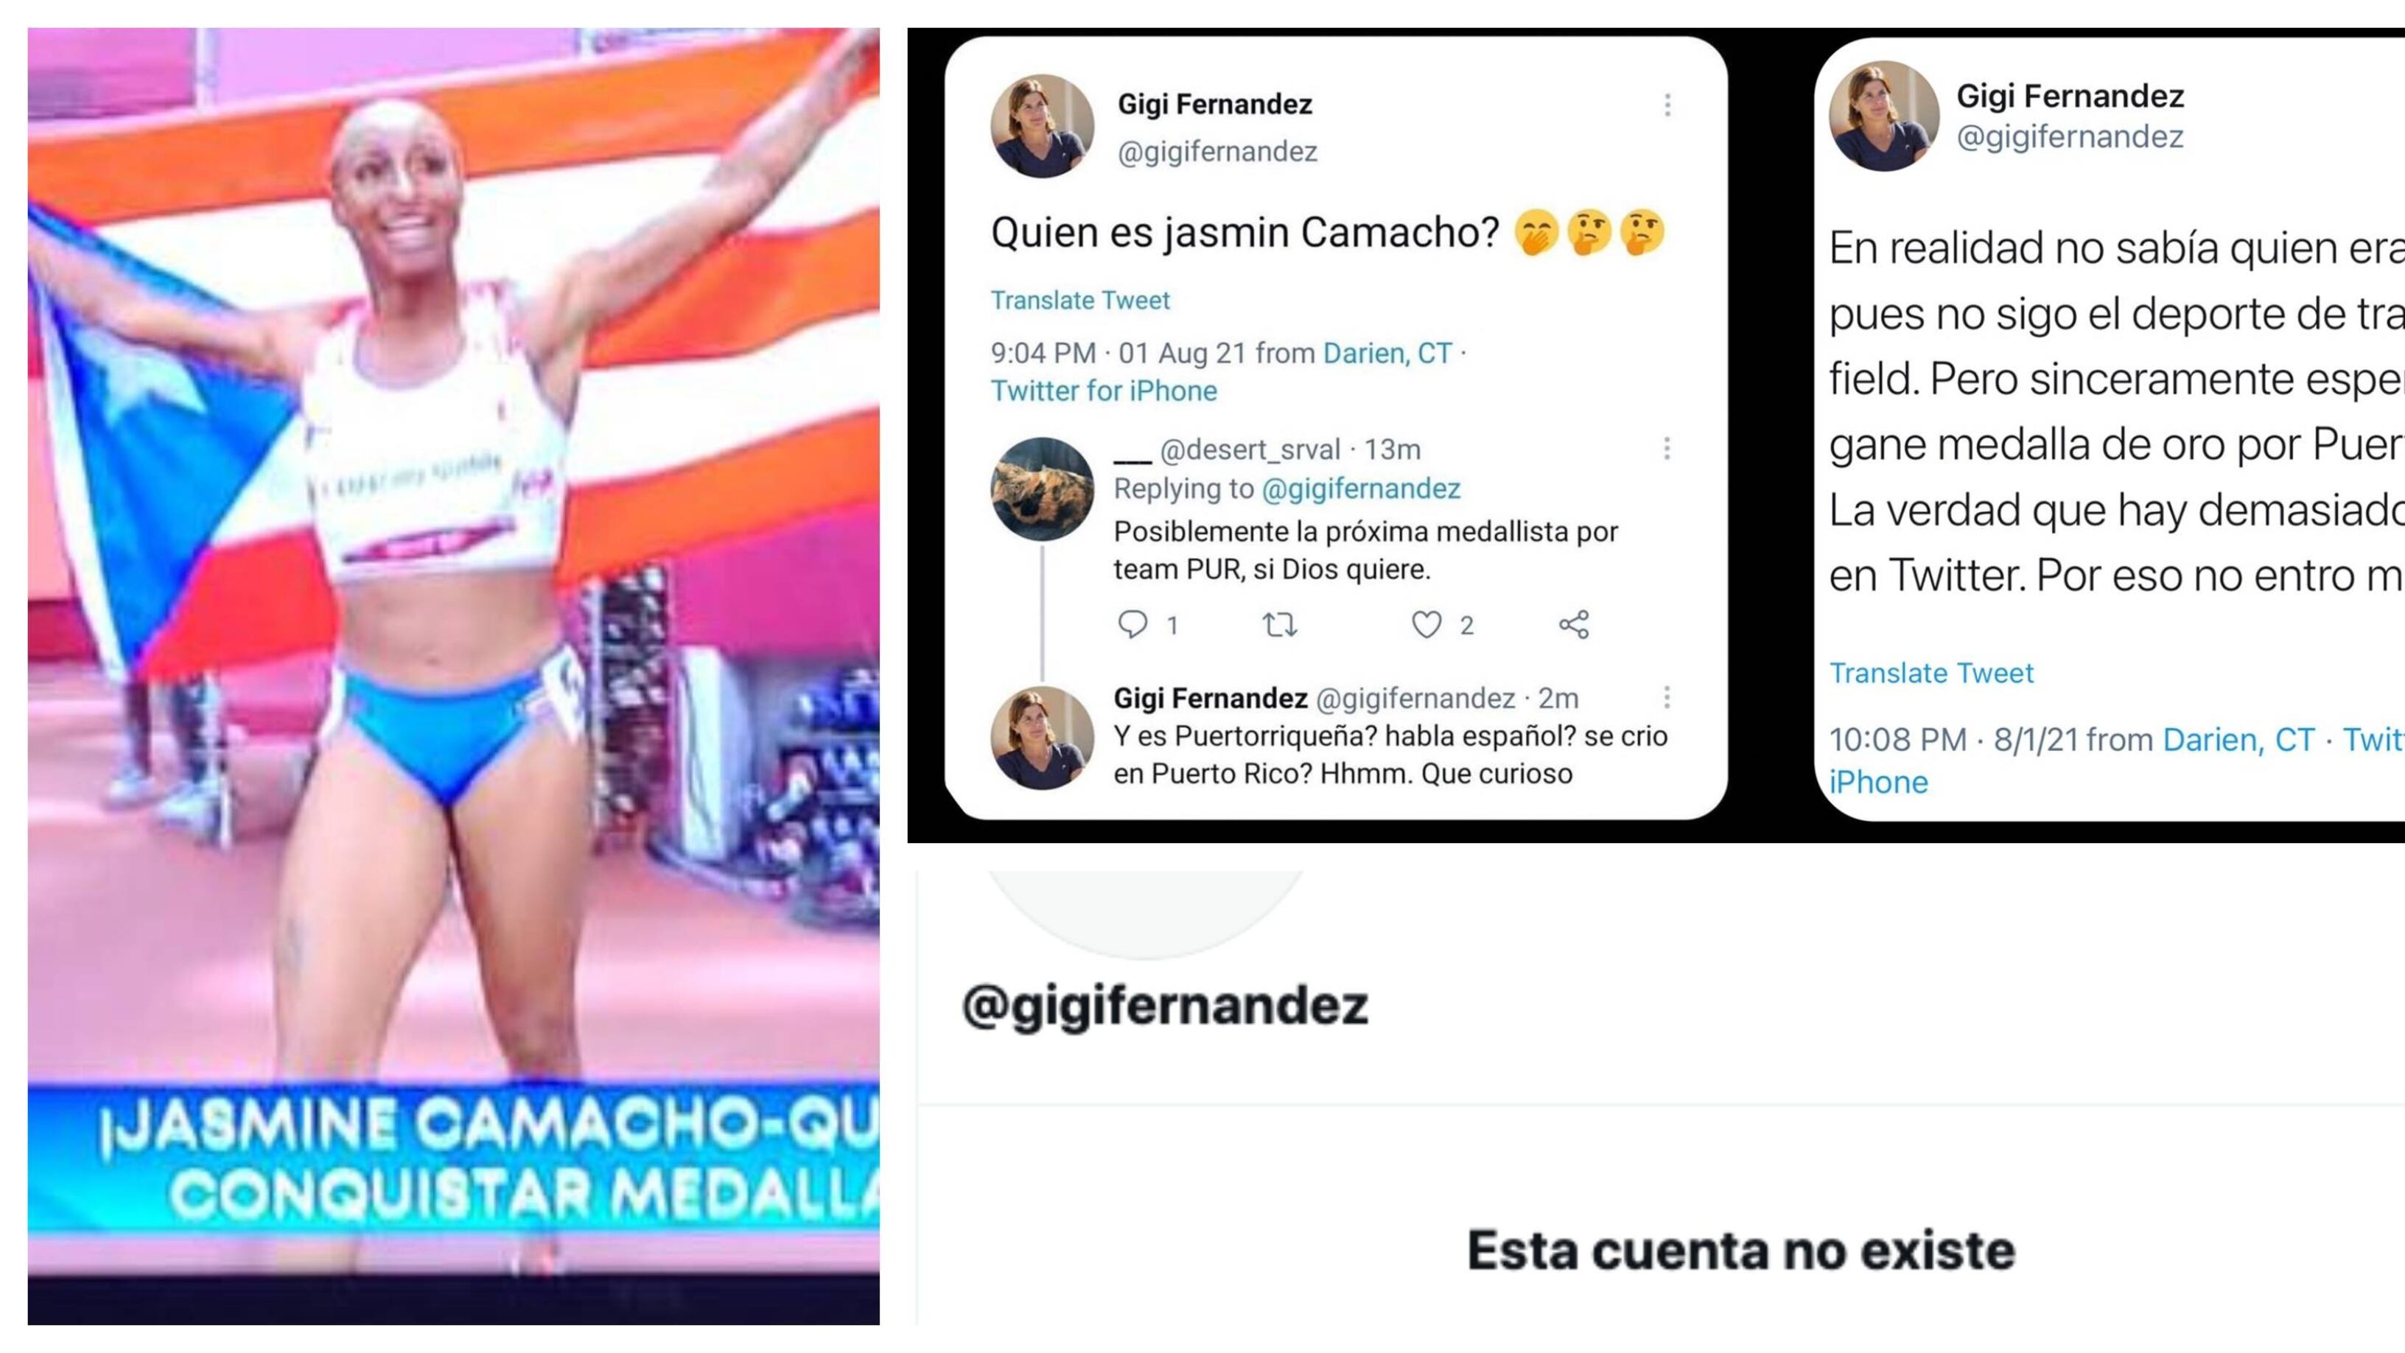Open the Darien, CT location link in the first tweet

pos(1387,353)
